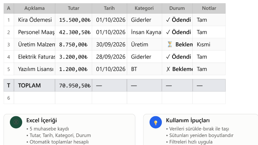Select the 8.750,00₺ amount cell
This screenshot has height=145, width=258.
[73, 45]
